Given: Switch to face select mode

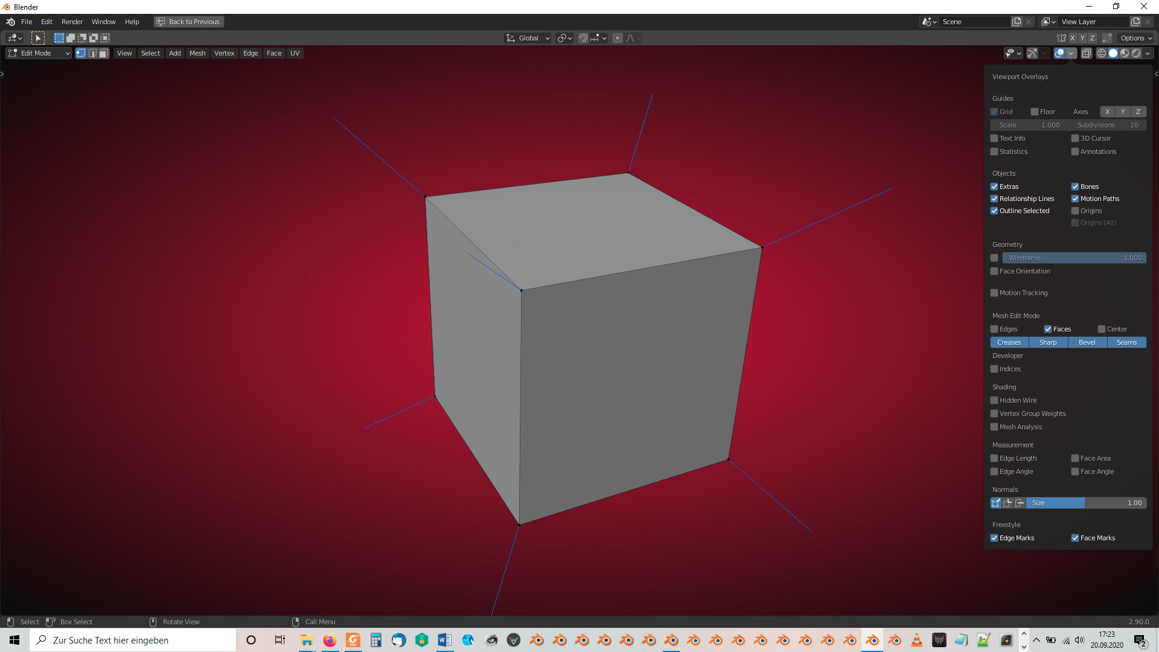Looking at the screenshot, I should pos(103,53).
